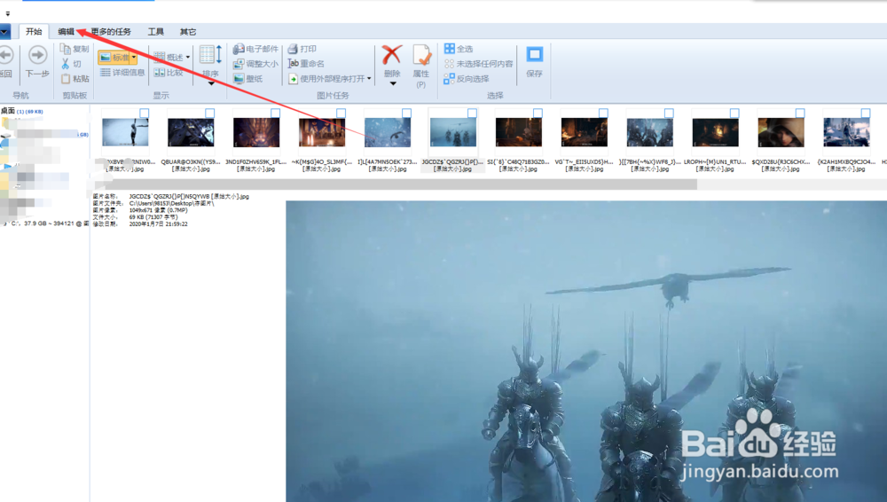The image size is (887, 502).
Task: Click 使用外部程序打开 icon
Action: click(x=293, y=79)
